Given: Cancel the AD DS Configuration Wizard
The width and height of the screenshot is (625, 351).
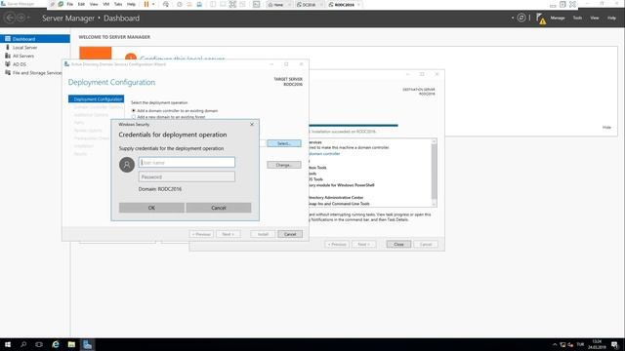Looking at the screenshot, I should (x=290, y=234).
